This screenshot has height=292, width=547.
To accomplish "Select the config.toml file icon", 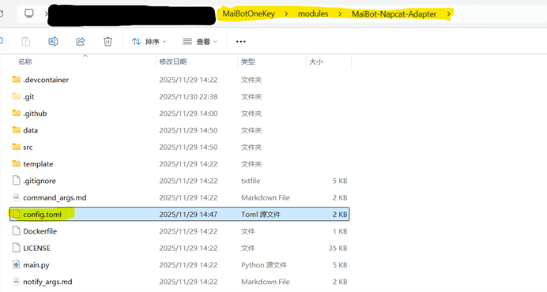I will tap(16, 214).
